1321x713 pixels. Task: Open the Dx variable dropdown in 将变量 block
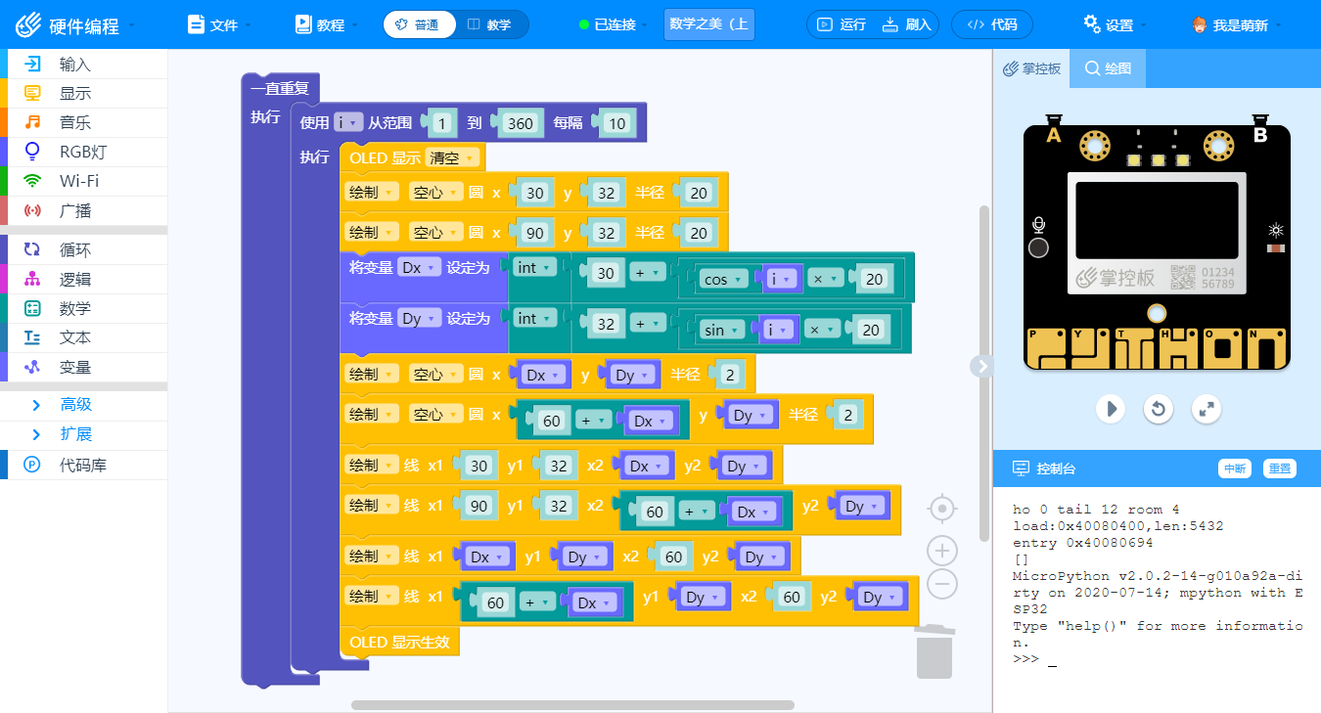click(419, 267)
